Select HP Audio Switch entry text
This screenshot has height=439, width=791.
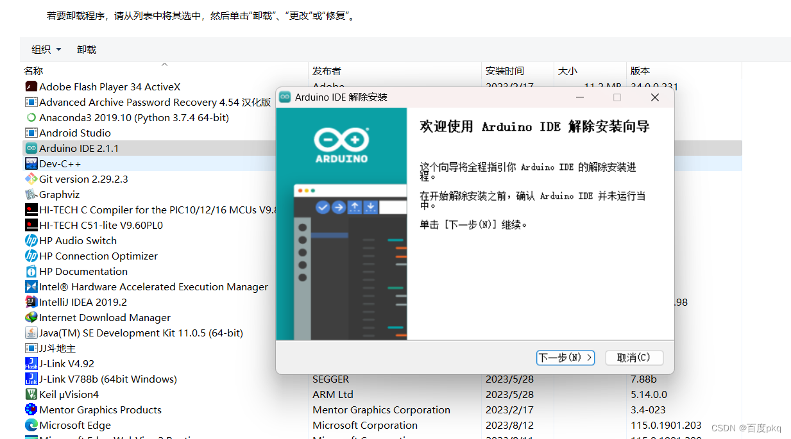point(78,240)
